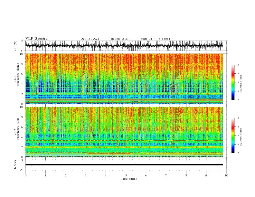Click the "-5" label on upper colorbar

(x=238, y=82)
